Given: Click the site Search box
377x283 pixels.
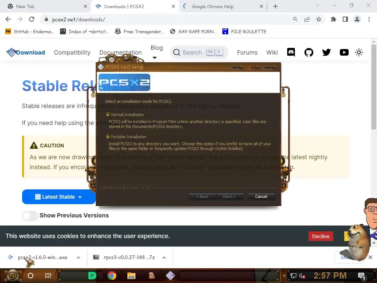Looking at the screenshot, I should click(199, 52).
